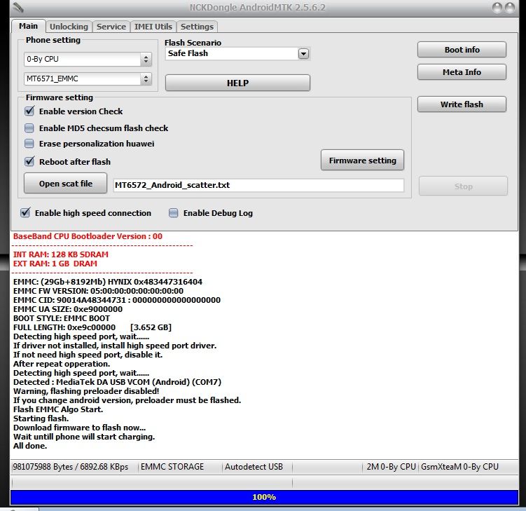Click the BOOT STYLE: EMMC BOOT line
526x511 pixels.
pyautogui.click(x=62, y=318)
